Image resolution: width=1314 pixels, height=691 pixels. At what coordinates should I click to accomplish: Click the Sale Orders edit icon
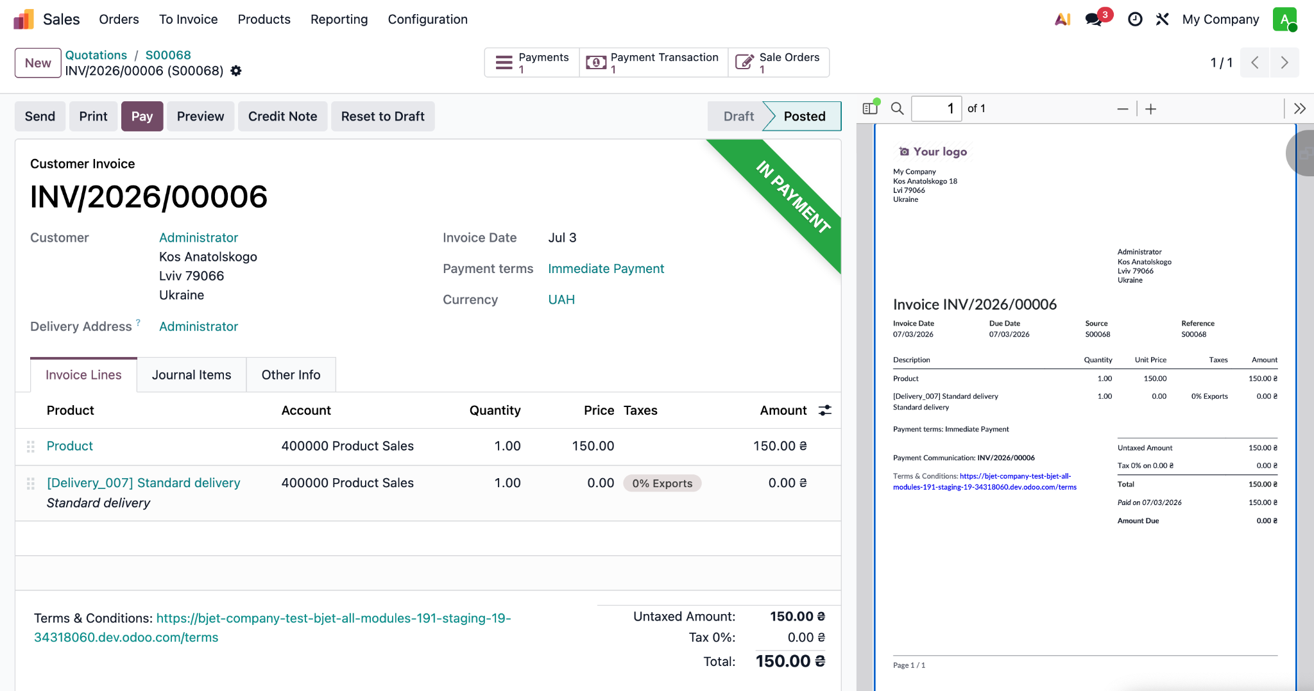click(744, 62)
